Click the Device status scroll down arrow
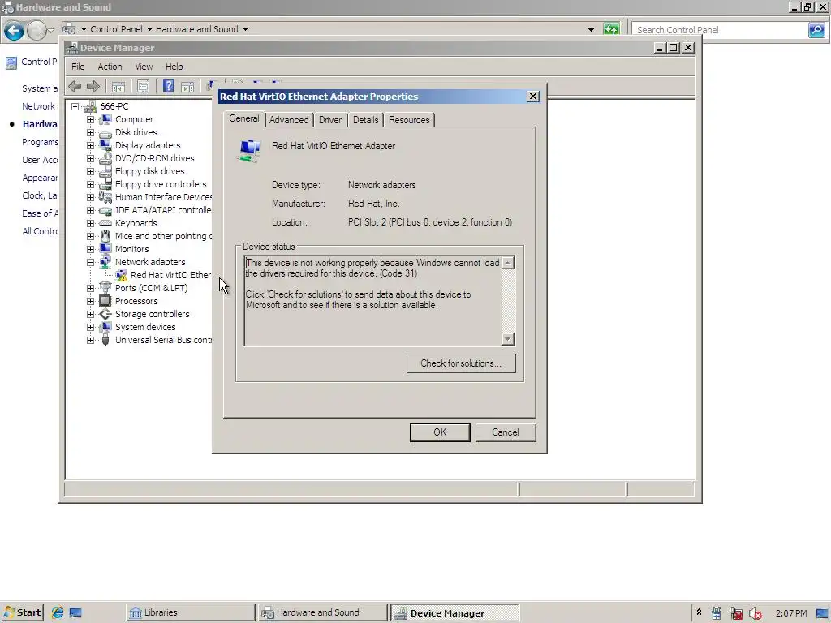 (508, 339)
